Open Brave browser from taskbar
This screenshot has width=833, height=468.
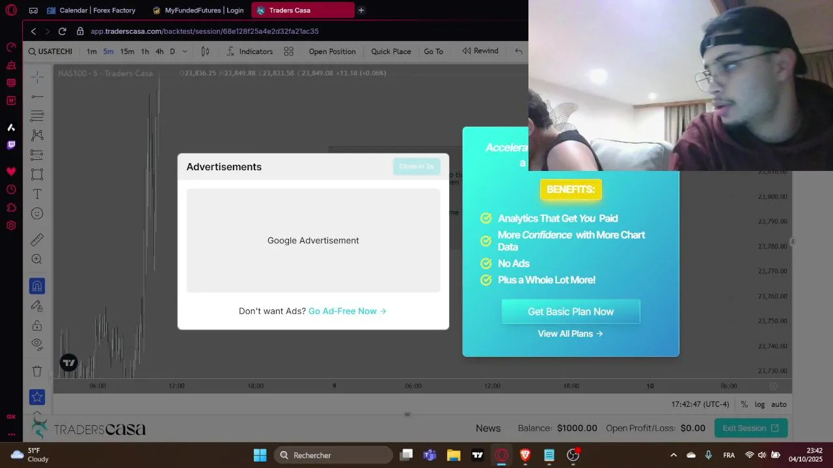[x=525, y=455]
